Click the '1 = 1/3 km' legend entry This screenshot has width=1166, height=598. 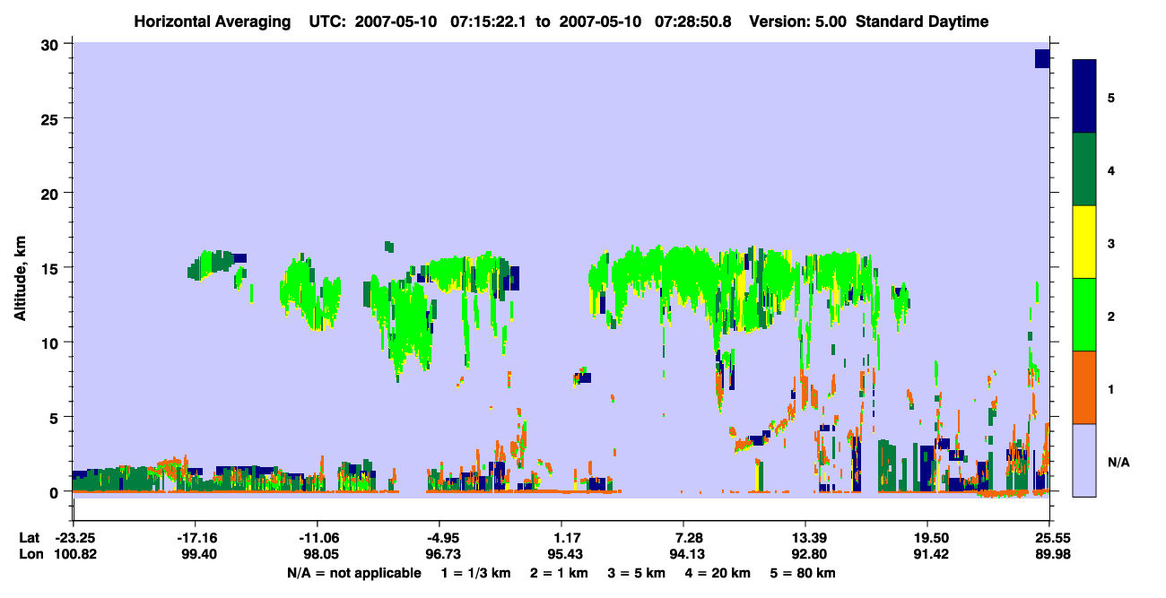[x=475, y=573]
